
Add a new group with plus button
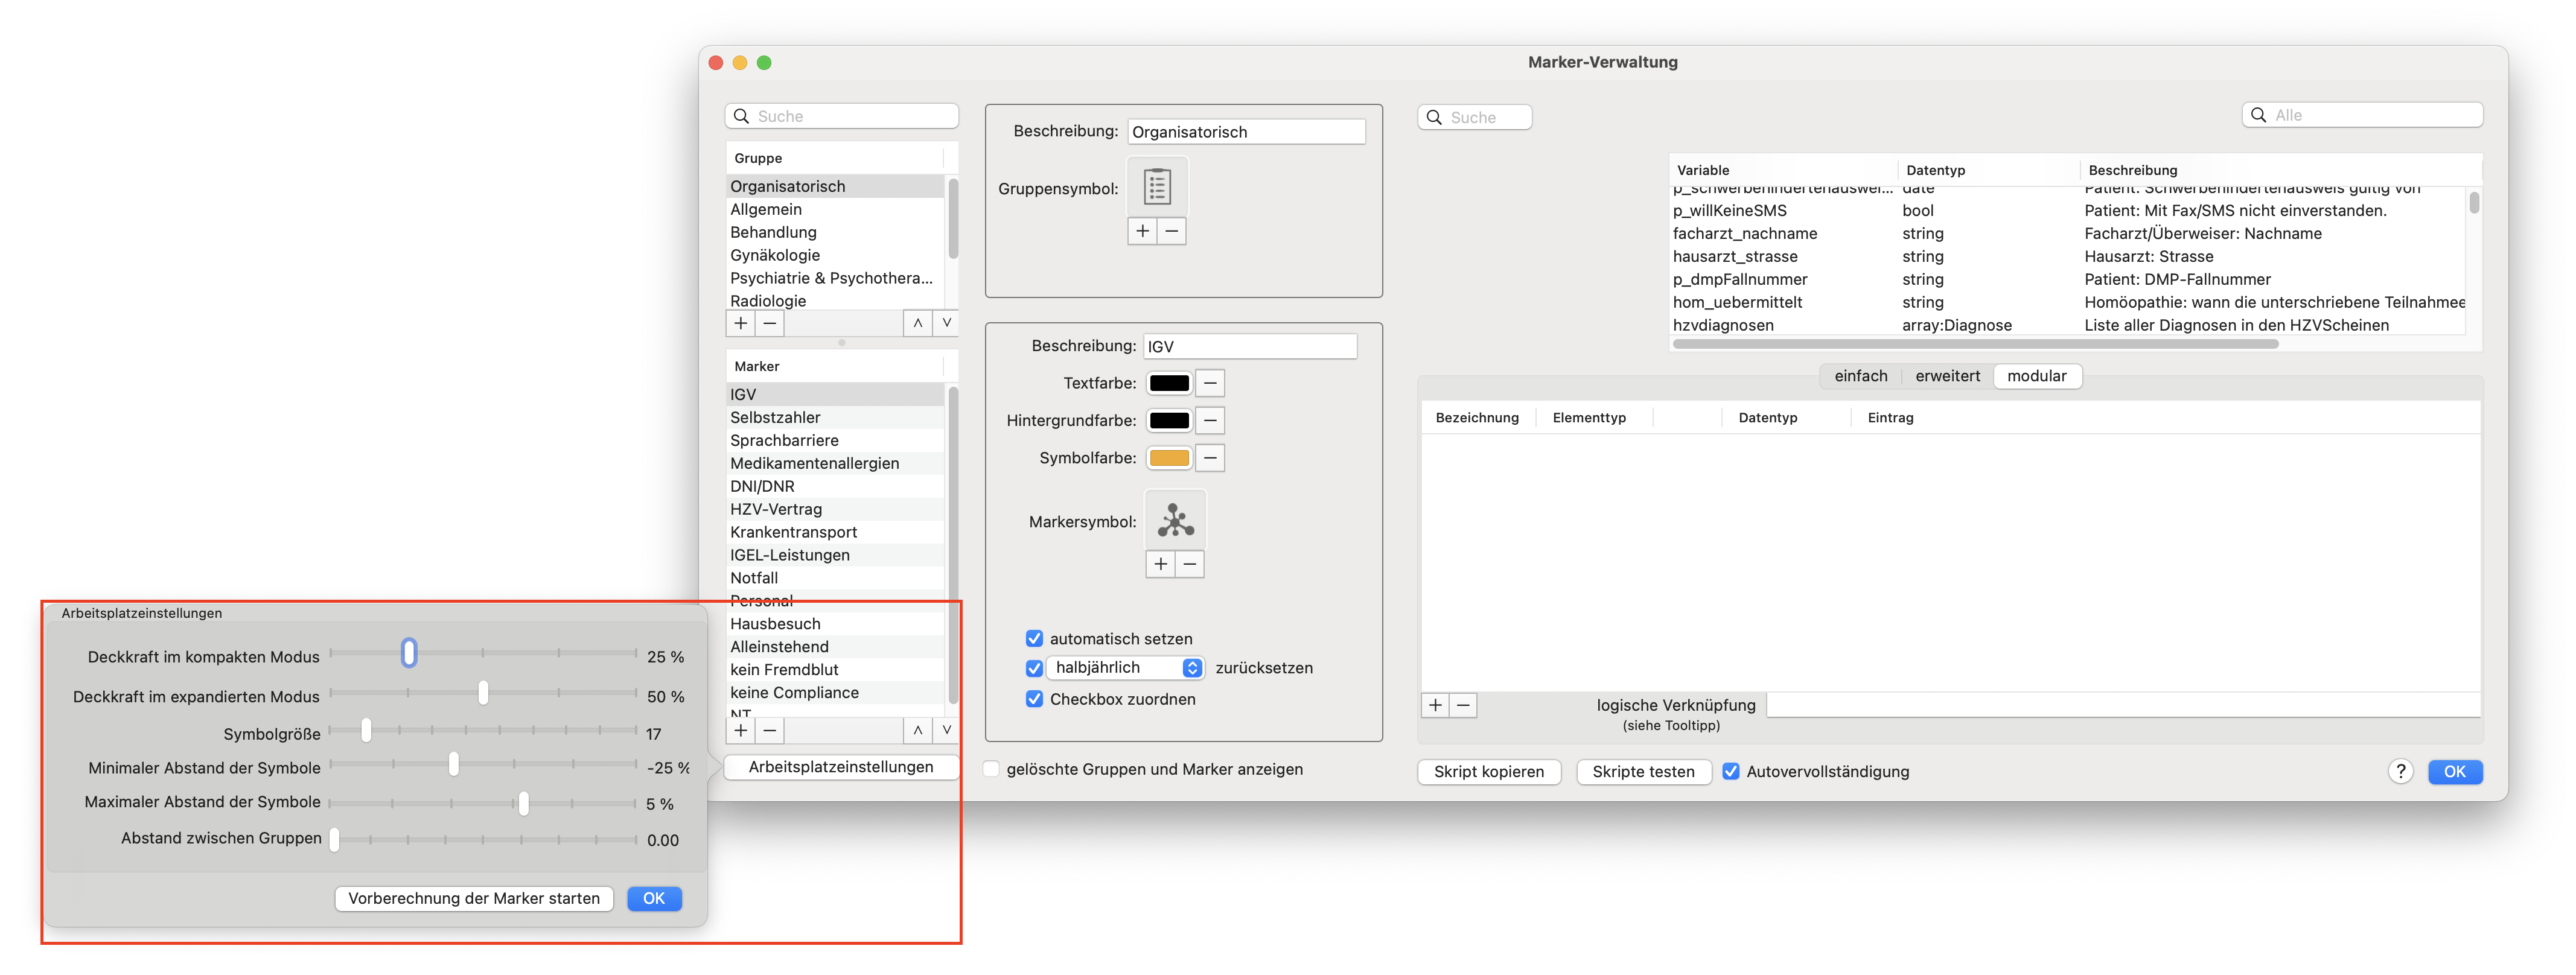click(x=740, y=323)
